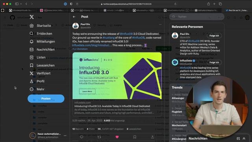
Task: Click share icon under post
Action: 152,137
